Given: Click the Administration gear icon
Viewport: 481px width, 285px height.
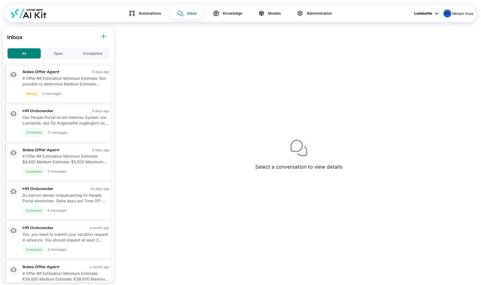Looking at the screenshot, I should (x=300, y=13).
